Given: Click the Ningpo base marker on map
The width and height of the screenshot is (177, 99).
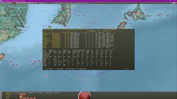Looking at the screenshot, I should pyautogui.click(x=21, y=30).
